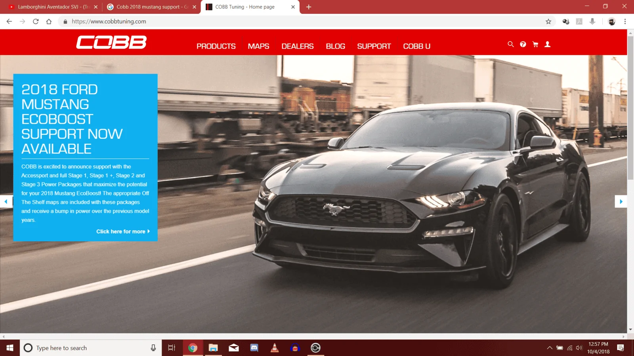
Task: Open COBB U section
Action: click(x=416, y=46)
